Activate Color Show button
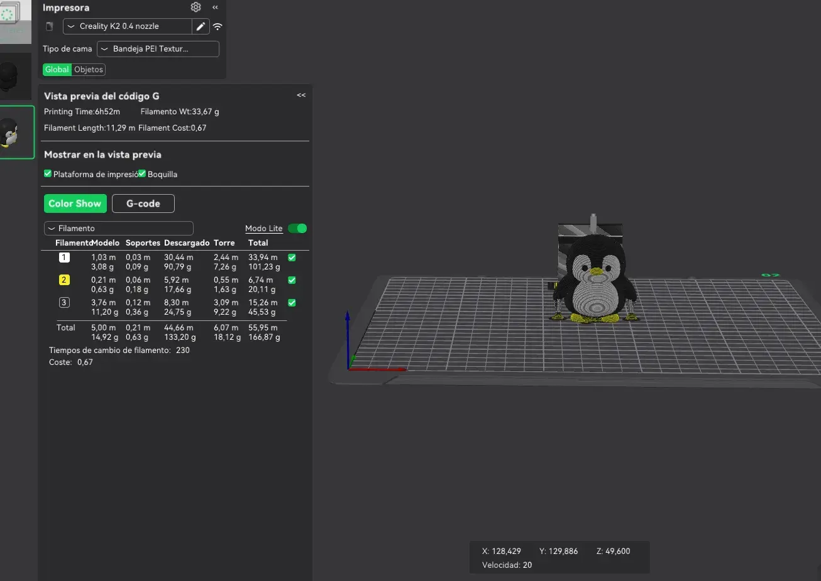821x581 pixels. tap(75, 204)
